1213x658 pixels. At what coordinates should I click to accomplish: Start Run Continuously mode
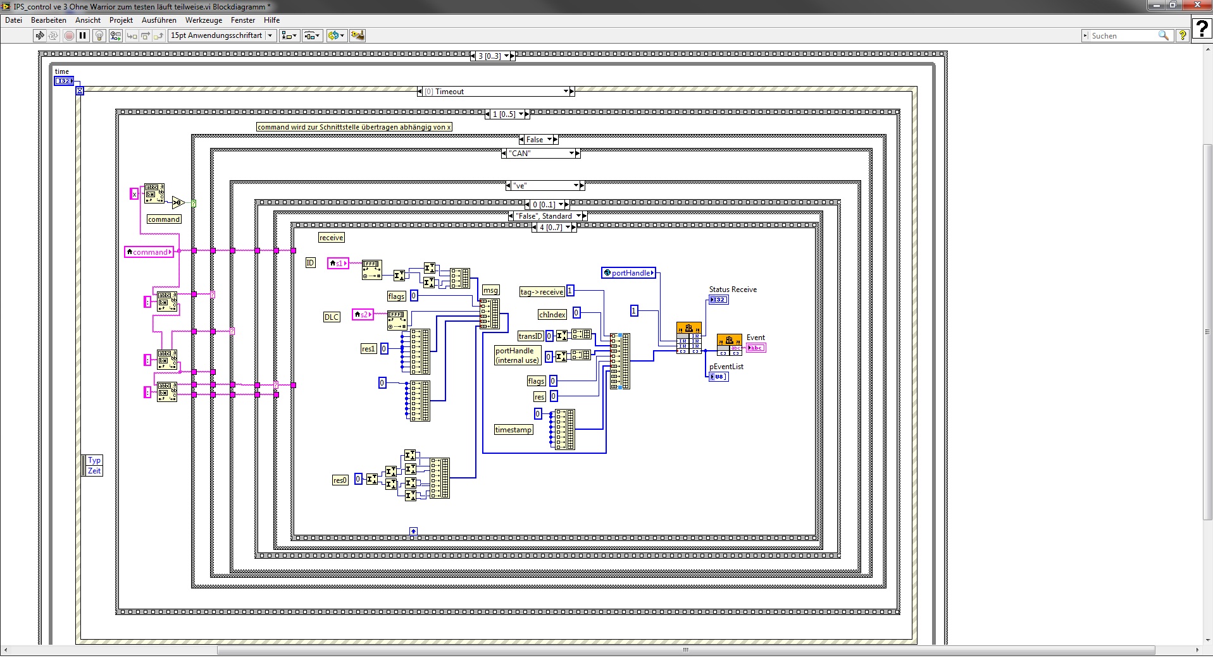[x=53, y=35]
